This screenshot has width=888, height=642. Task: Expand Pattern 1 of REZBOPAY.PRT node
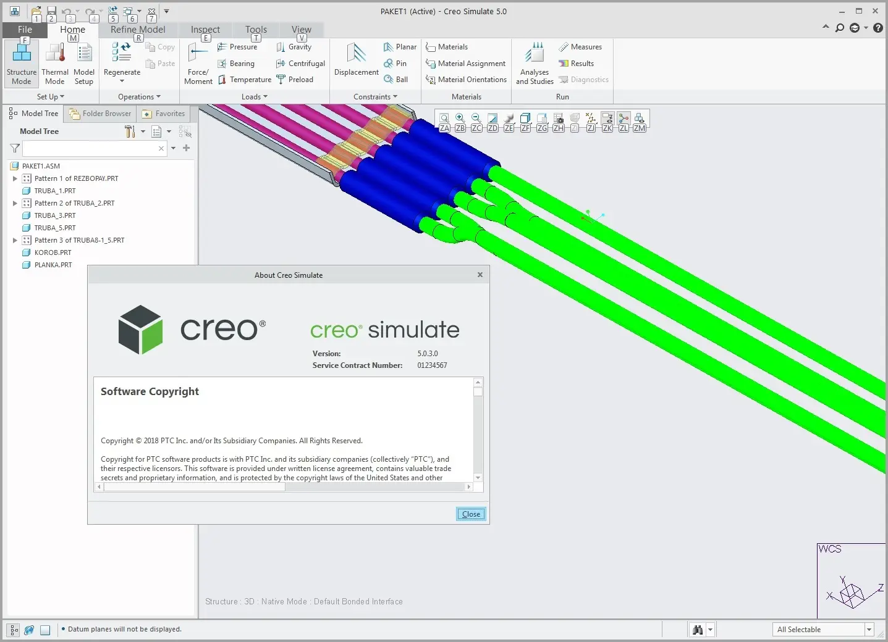[x=15, y=178]
